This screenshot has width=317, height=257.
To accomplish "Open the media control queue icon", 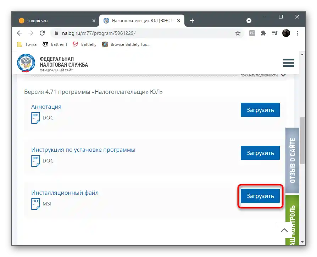I will (x=274, y=33).
